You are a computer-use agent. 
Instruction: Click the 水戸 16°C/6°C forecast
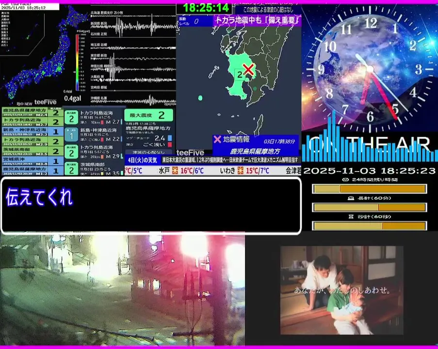181,170
